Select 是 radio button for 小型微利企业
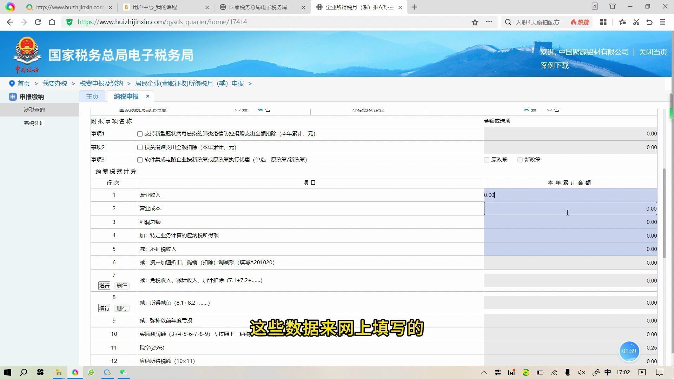The width and height of the screenshot is (674, 379). tap(527, 109)
